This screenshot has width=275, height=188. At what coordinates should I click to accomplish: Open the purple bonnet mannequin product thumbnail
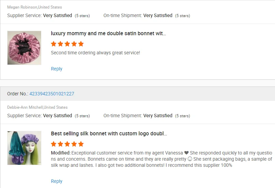[24, 148]
